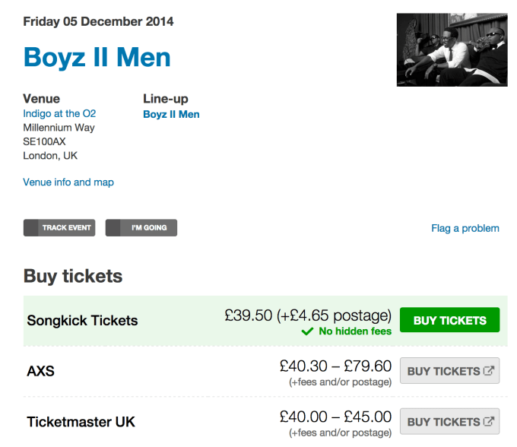Click Boyz II Men under Line-up

point(171,114)
